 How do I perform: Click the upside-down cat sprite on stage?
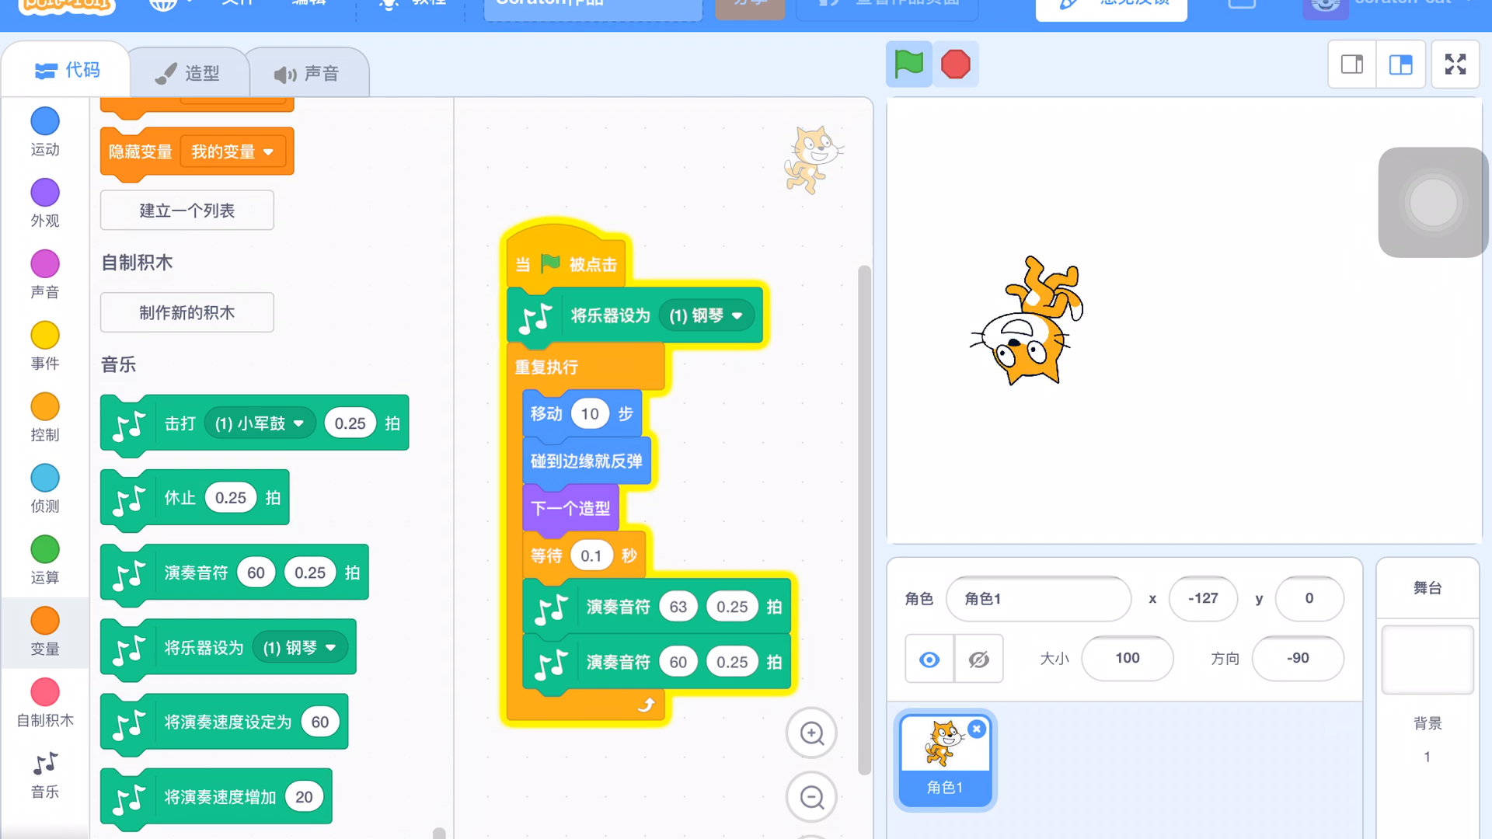tap(1027, 321)
